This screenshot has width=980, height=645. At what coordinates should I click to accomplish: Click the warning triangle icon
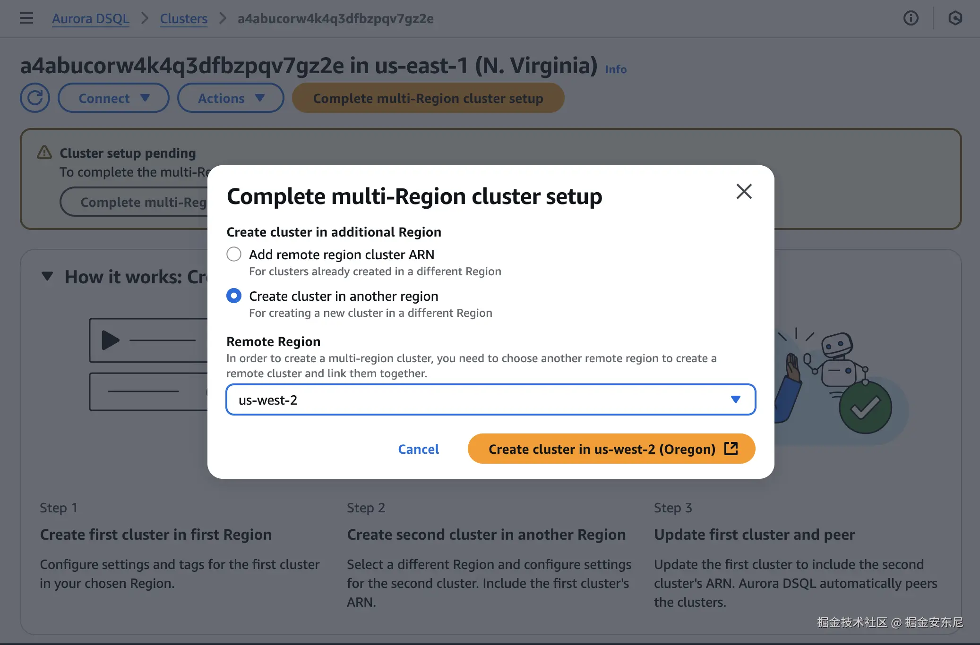pos(44,153)
